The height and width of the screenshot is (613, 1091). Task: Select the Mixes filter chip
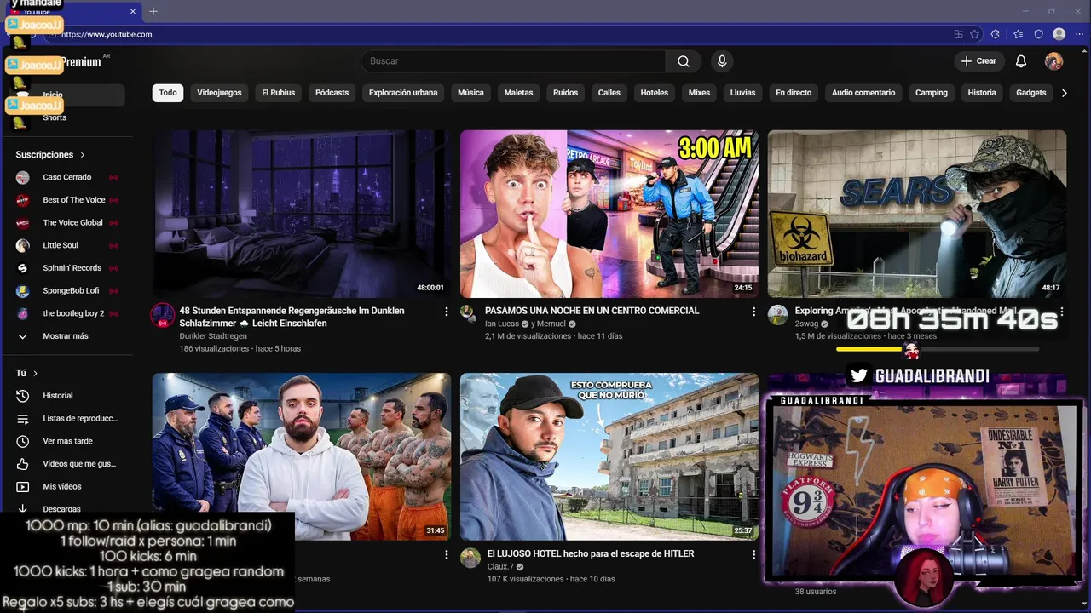coord(699,93)
